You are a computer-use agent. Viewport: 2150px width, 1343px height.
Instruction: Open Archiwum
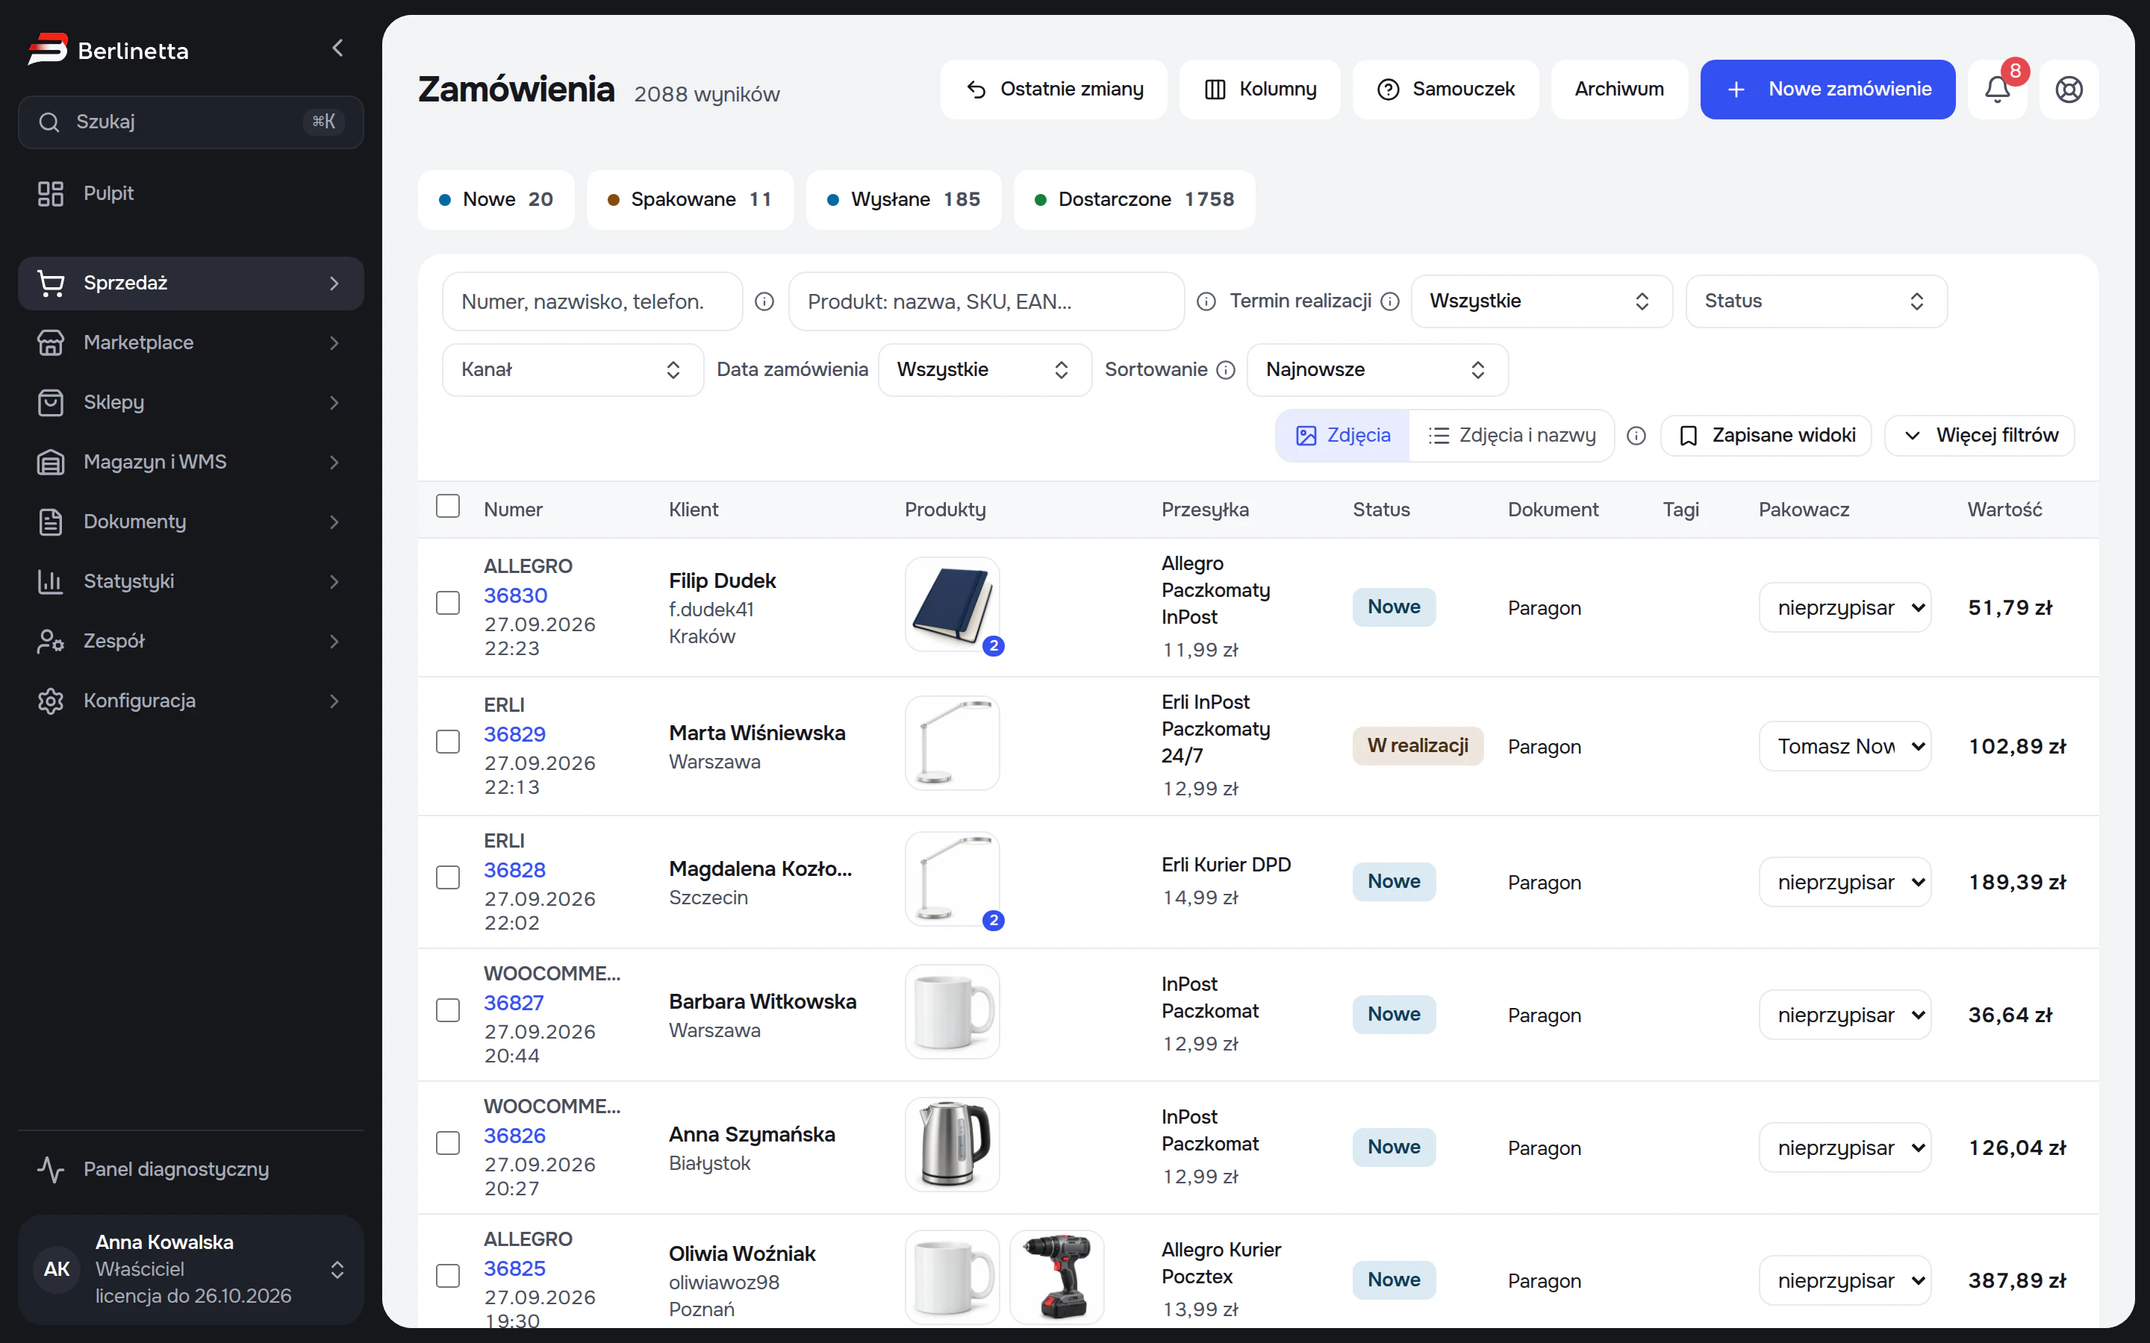pyautogui.click(x=1618, y=89)
